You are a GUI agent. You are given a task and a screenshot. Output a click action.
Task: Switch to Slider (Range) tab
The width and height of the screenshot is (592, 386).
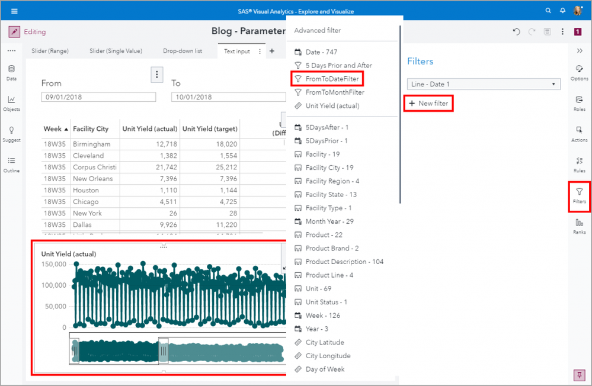[50, 51]
